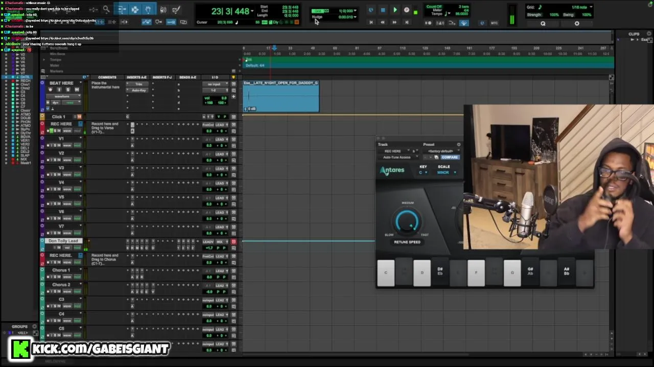Open the 1/16 note grid dropdown
Viewport: 654px width, 367px height.
click(x=591, y=8)
